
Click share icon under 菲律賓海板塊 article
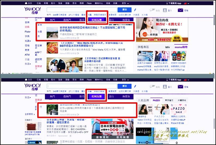pyautogui.click(x=78, y=38)
